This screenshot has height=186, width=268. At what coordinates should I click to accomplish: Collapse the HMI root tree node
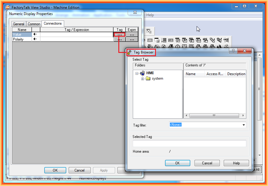(x=137, y=73)
